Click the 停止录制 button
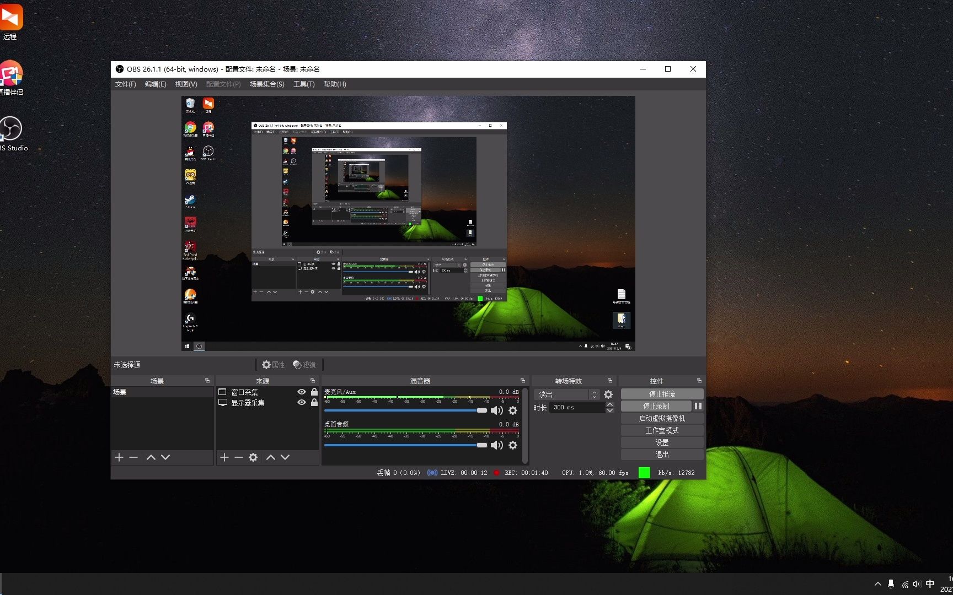Viewport: 953px width, 595px height. coord(656,406)
